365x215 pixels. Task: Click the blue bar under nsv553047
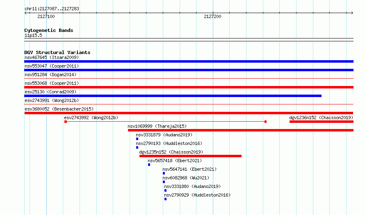point(189,70)
